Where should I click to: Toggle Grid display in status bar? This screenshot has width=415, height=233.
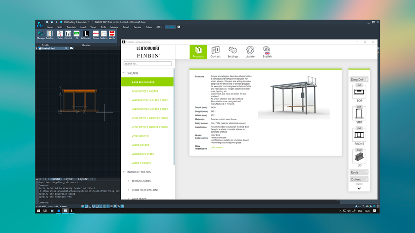pyautogui.click(x=86, y=206)
